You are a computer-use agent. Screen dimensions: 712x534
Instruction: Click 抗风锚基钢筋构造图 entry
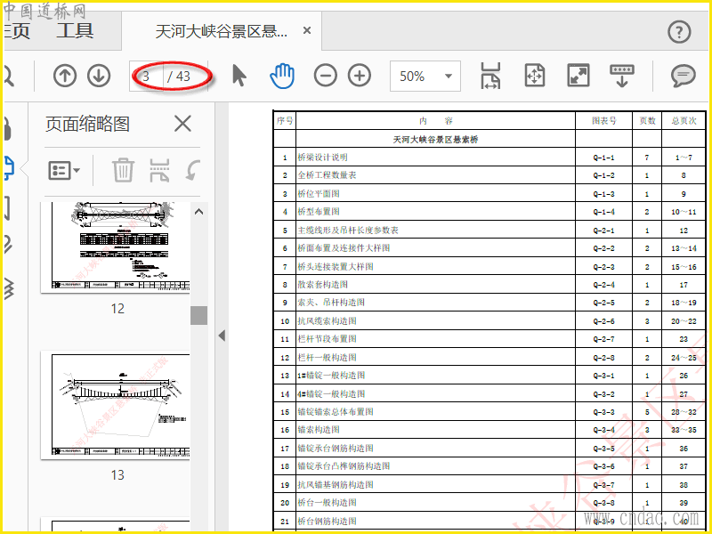pos(336,484)
